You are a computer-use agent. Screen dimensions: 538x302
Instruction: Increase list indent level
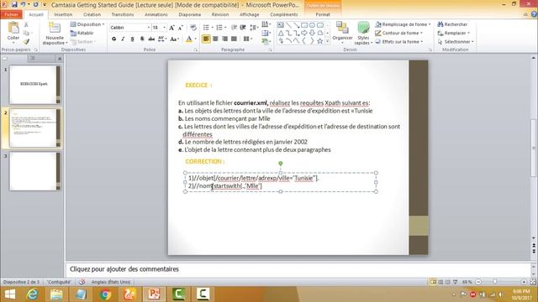pyautogui.click(x=243, y=28)
